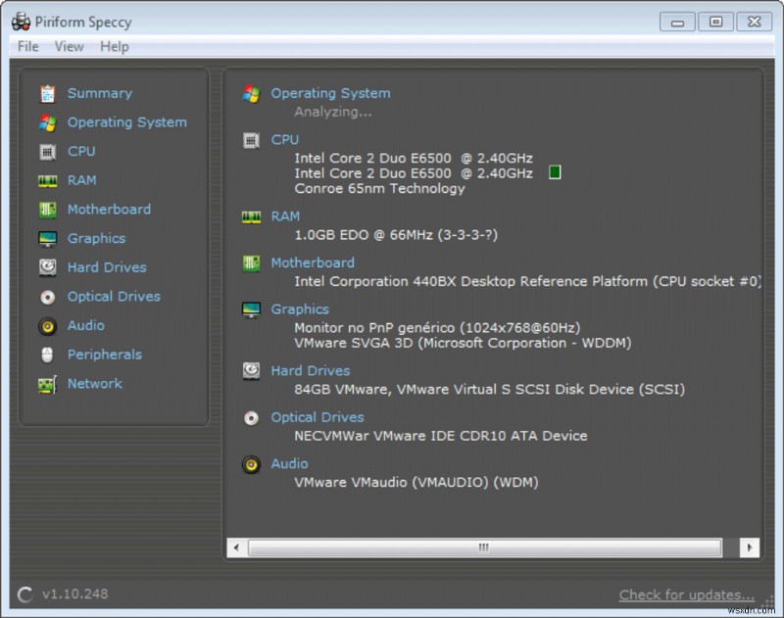This screenshot has width=784, height=618.
Task: Maximize the Speccy window
Action: click(x=715, y=22)
